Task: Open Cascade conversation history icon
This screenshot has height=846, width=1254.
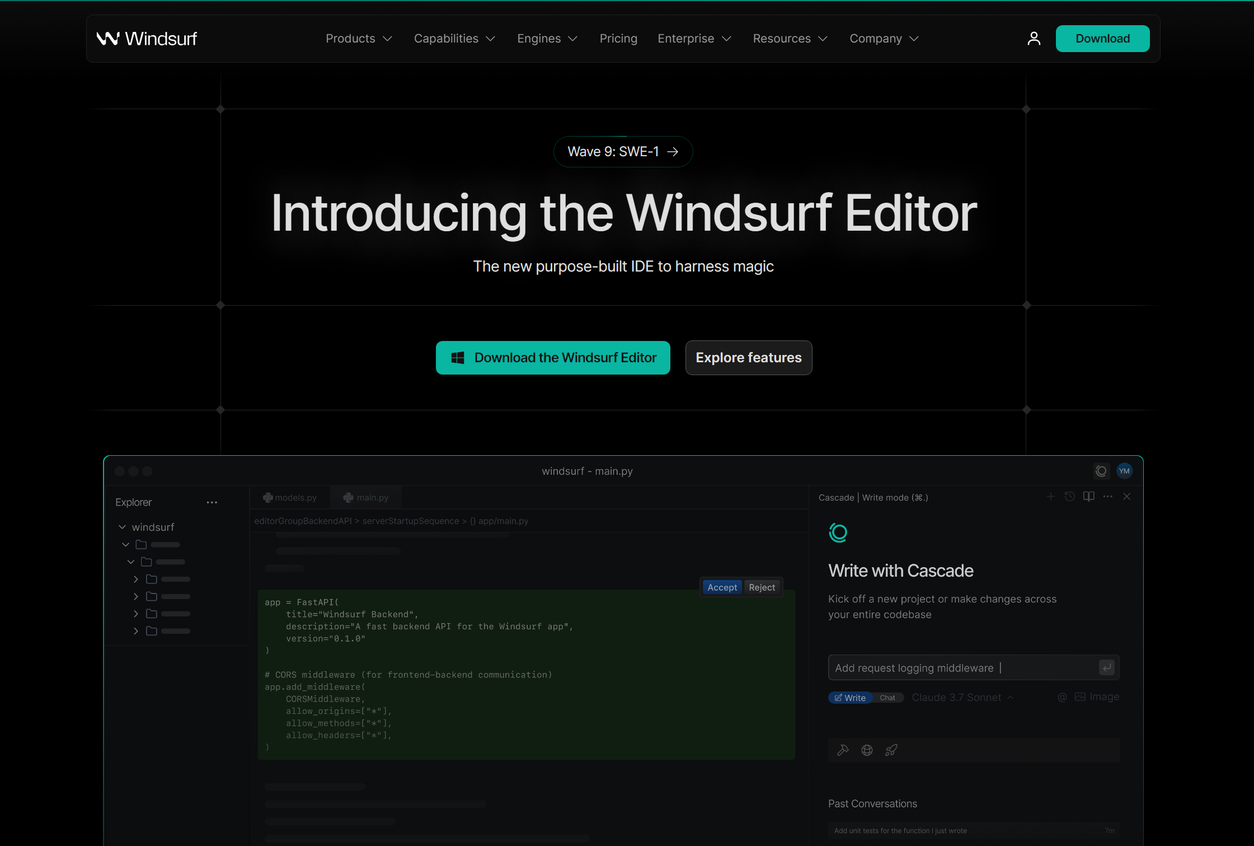Action: 1070,497
